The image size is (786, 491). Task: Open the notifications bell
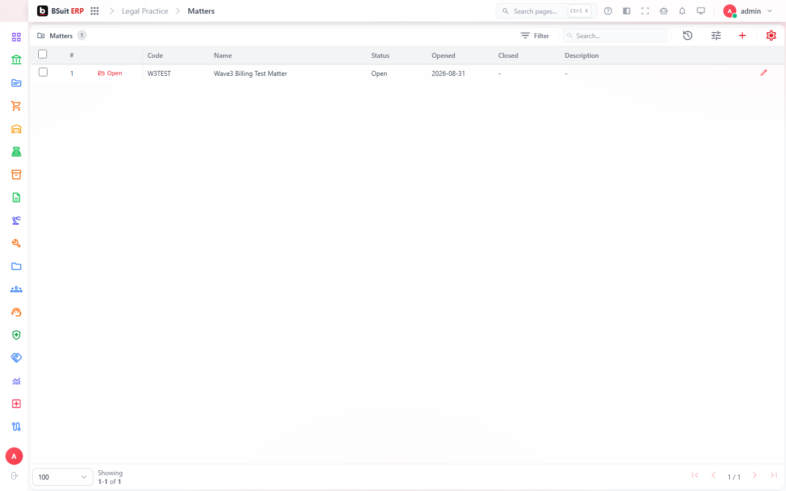coord(682,11)
